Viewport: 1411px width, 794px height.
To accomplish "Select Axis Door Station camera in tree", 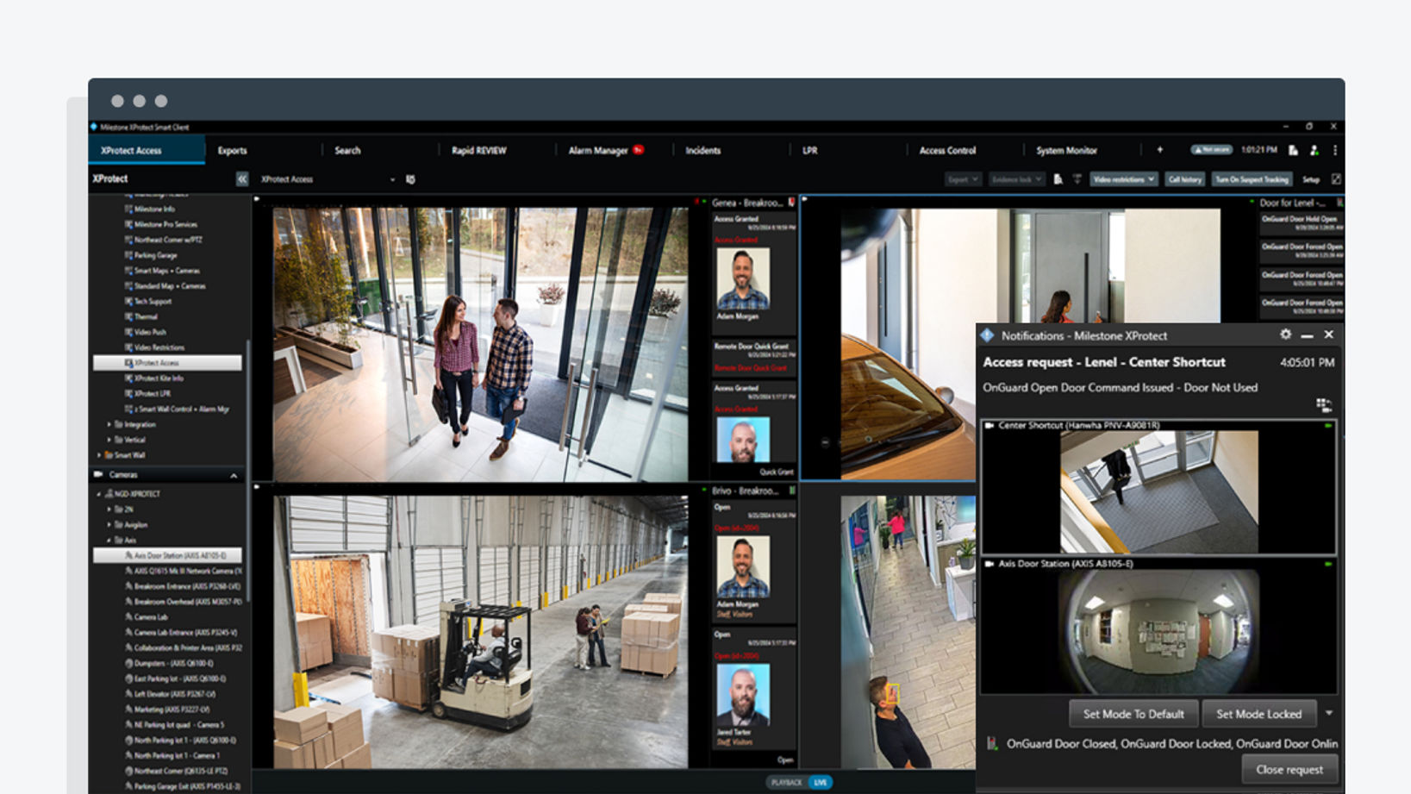I will 179,556.
